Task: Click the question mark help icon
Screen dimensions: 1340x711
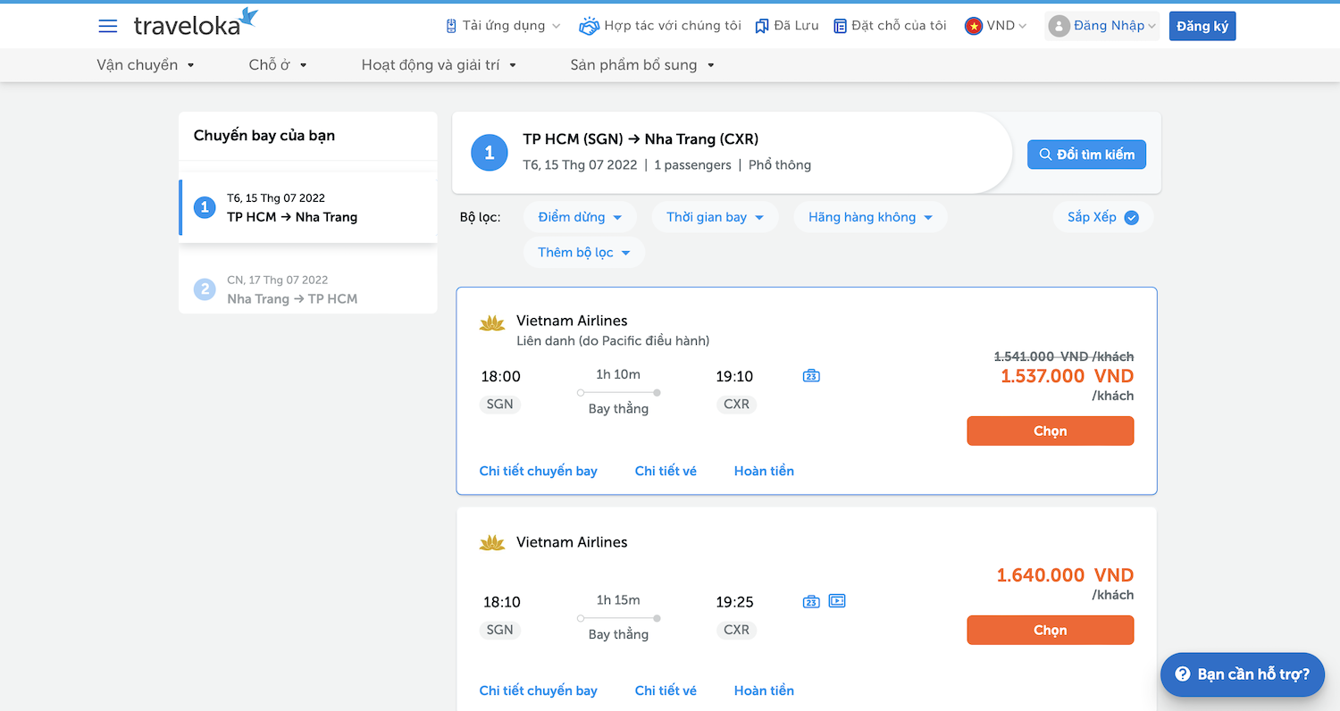Action: [1183, 674]
